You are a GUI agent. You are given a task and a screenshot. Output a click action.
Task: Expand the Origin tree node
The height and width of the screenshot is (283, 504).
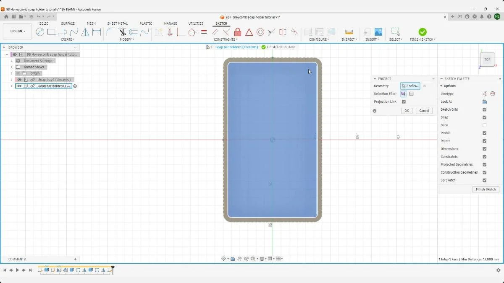11,73
